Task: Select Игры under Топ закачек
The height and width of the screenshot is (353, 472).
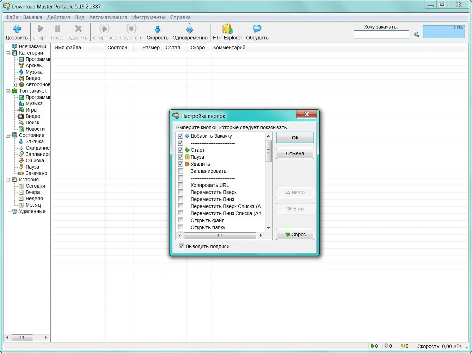Action: point(31,110)
